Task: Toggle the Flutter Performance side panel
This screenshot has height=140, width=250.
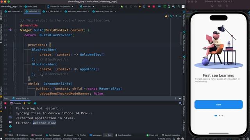Action: (184, 41)
